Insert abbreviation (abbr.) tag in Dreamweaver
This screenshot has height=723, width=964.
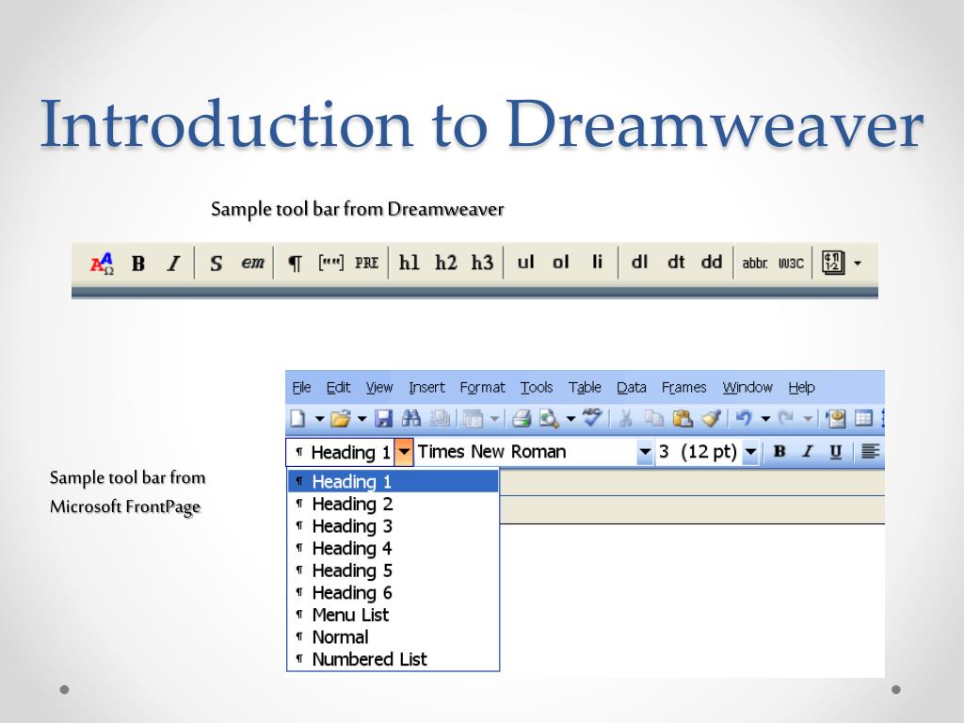[754, 264]
